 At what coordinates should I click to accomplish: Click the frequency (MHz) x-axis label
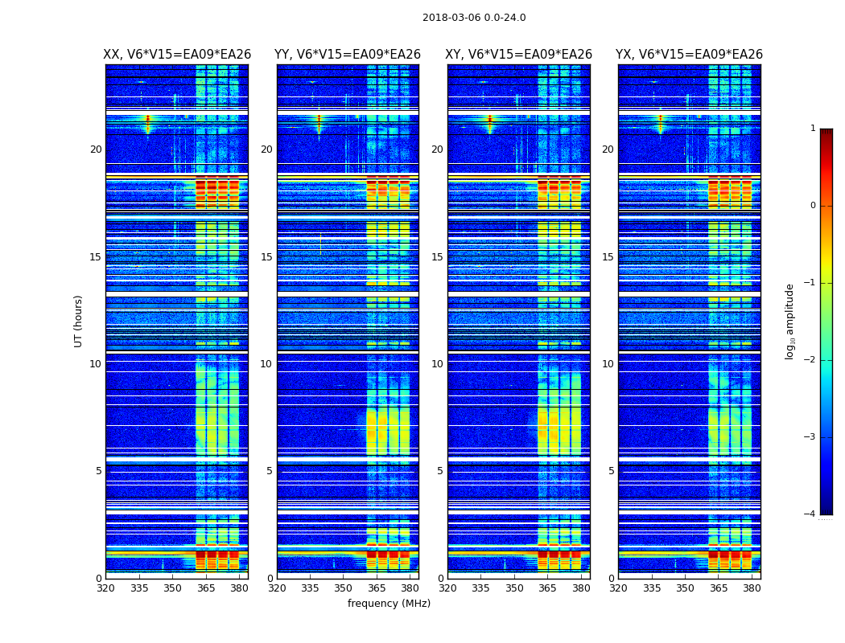[389, 604]
